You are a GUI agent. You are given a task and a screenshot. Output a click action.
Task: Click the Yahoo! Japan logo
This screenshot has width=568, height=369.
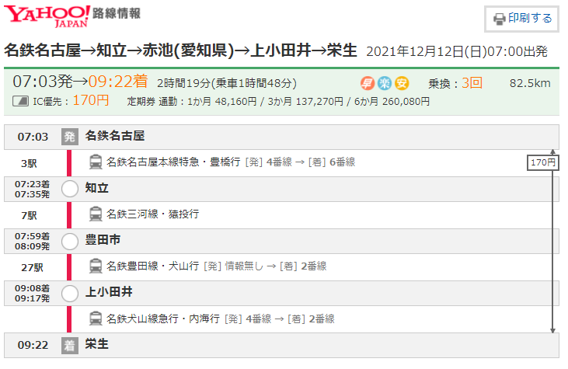(47, 16)
